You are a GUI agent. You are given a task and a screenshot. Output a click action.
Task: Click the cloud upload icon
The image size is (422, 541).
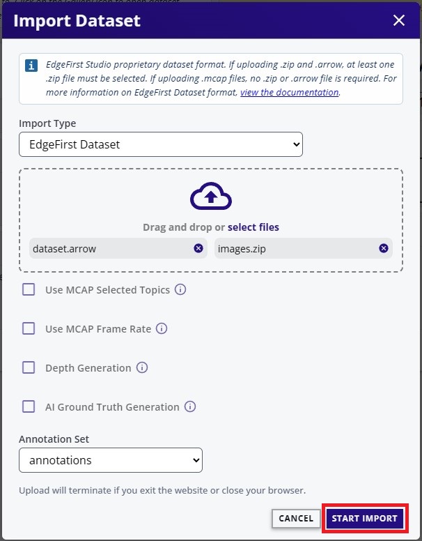pyautogui.click(x=211, y=199)
